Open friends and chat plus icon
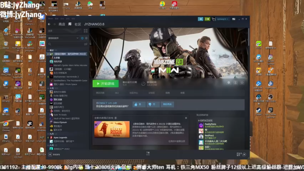This screenshot has height=171, width=304. pos(244,155)
